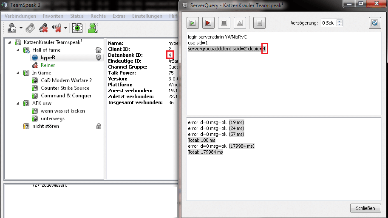Click the grayed microphone activation toolbar icon
The height and width of the screenshot is (218, 388).
tap(30, 28)
